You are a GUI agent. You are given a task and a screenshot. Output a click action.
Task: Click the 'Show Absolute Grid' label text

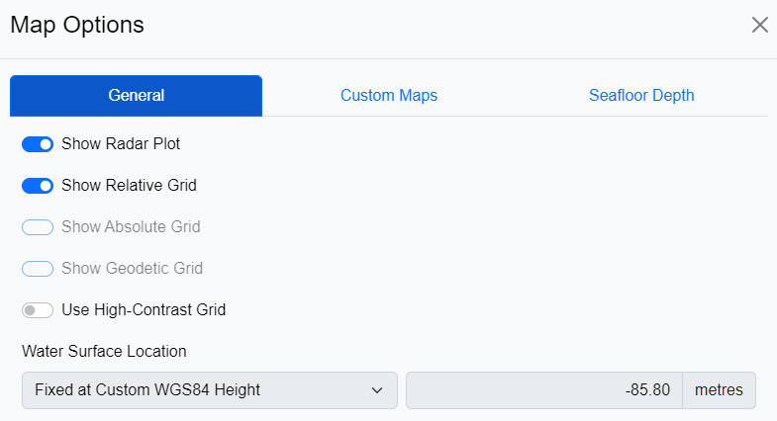pos(131,227)
